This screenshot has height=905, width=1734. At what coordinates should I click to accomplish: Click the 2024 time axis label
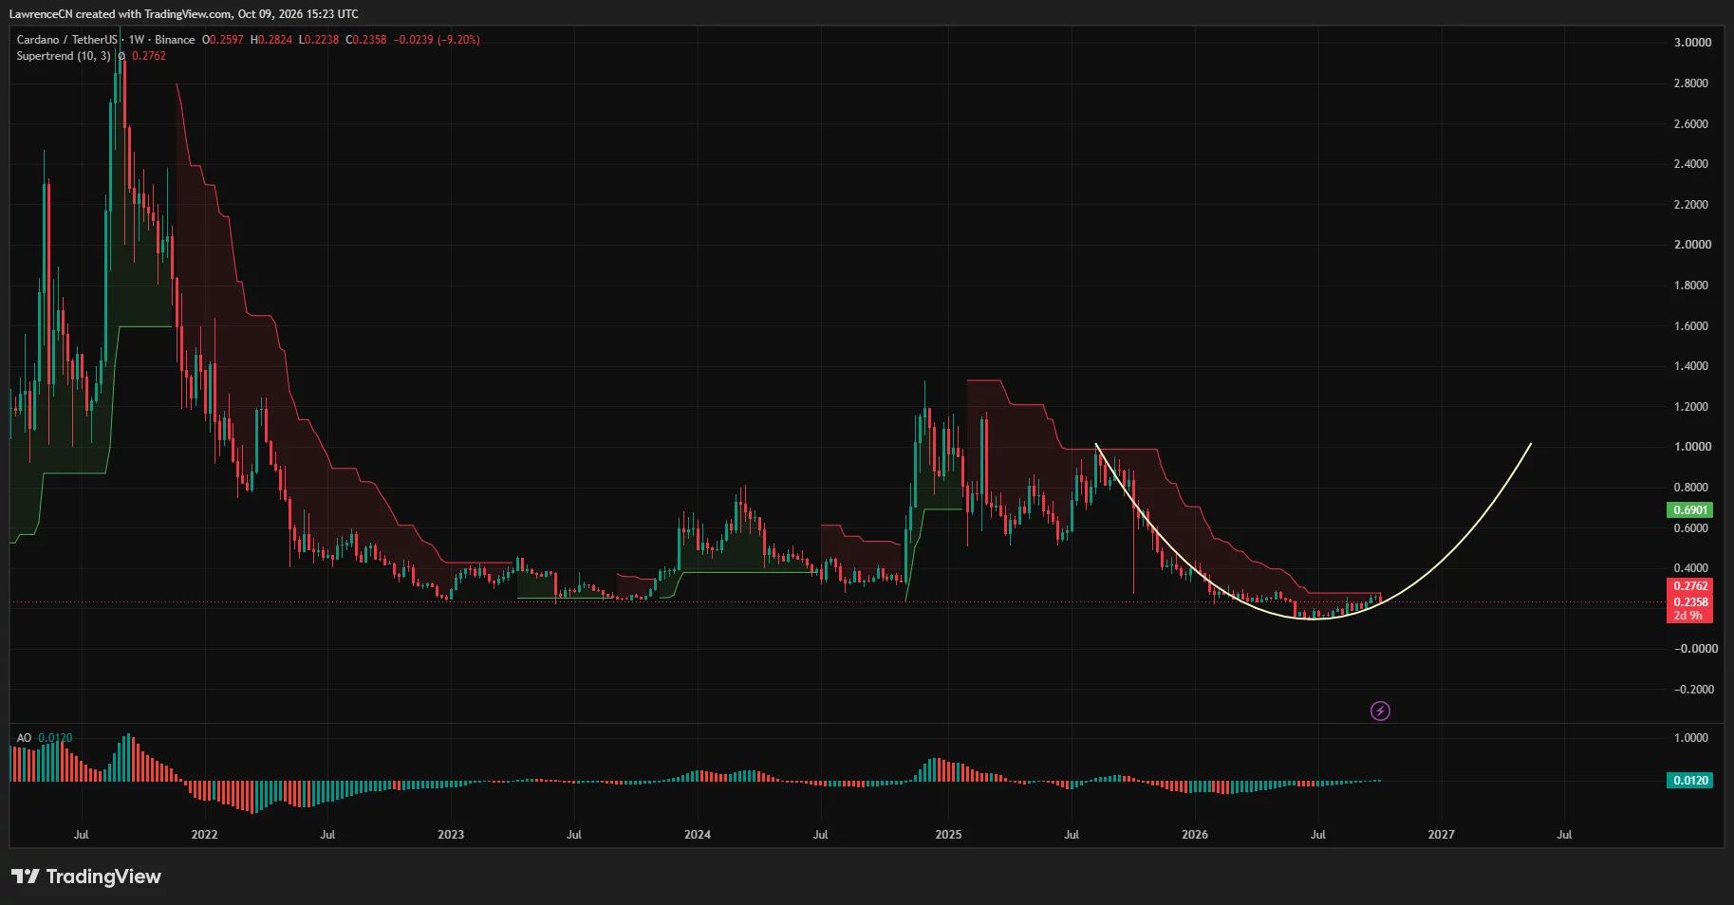tap(698, 835)
